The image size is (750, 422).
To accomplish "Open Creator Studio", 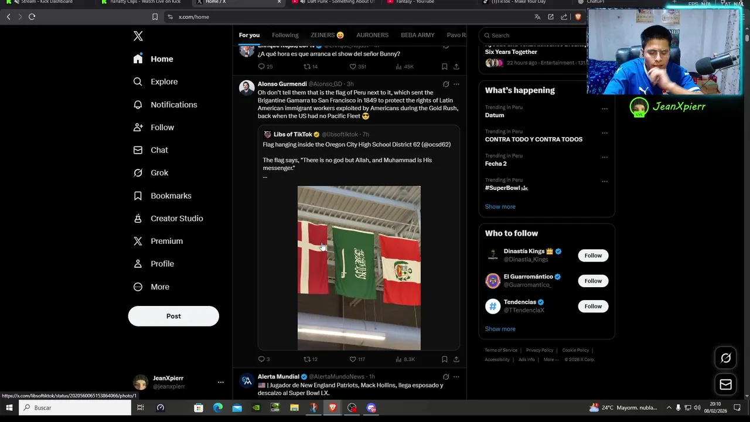I will pyautogui.click(x=168, y=219).
